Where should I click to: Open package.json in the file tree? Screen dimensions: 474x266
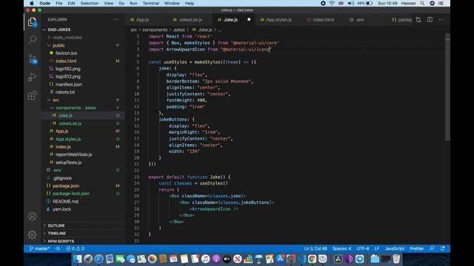click(66, 185)
